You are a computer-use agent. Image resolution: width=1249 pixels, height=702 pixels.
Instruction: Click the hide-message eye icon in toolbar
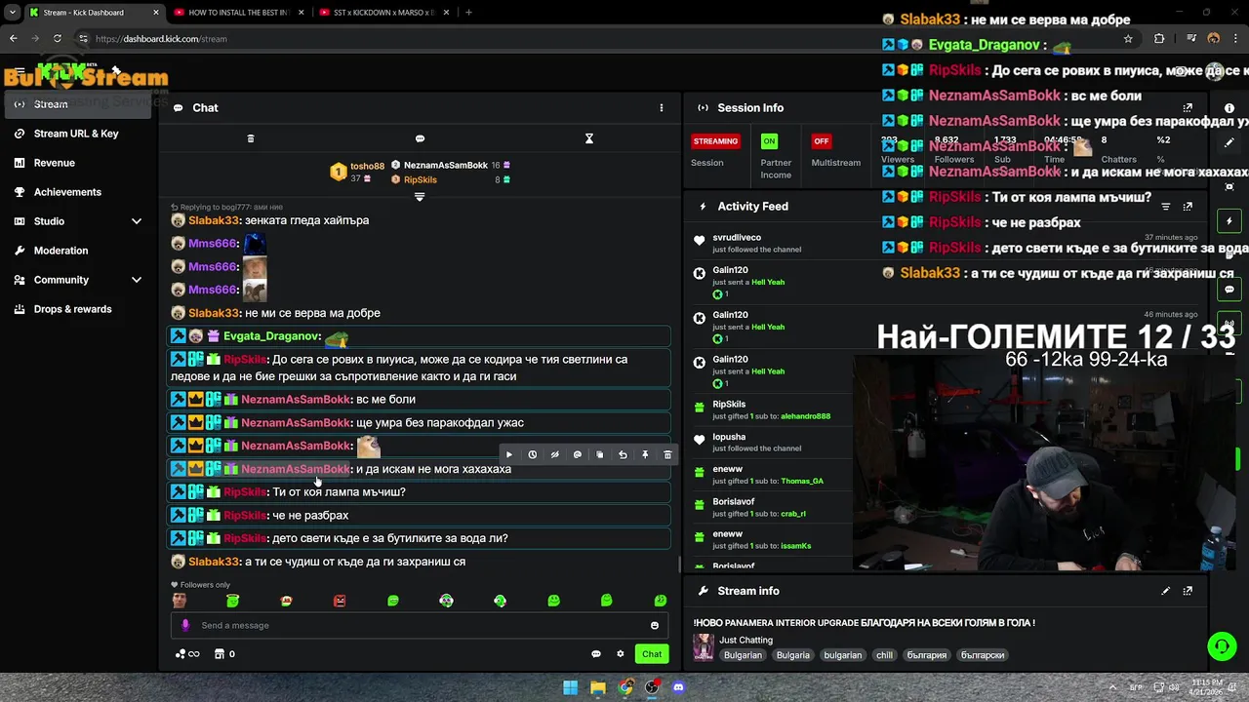(x=554, y=454)
